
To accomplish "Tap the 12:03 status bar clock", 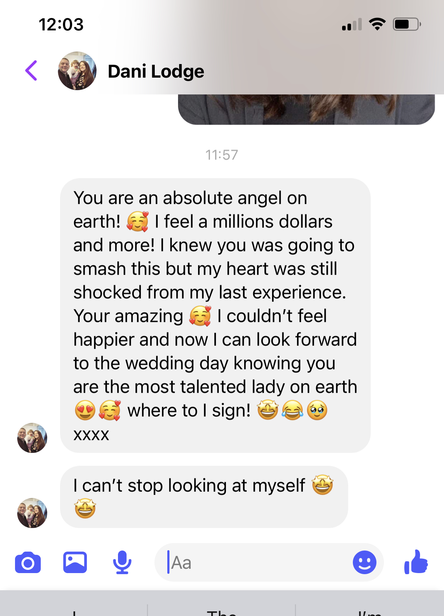I will [61, 24].
